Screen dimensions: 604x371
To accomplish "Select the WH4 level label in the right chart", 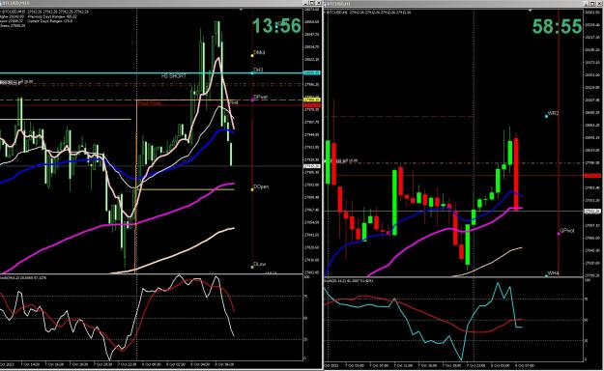I will (x=553, y=273).
